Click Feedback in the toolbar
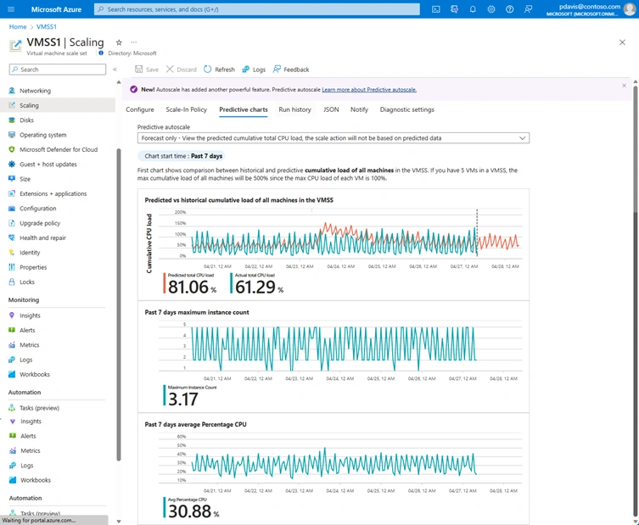 tap(291, 70)
